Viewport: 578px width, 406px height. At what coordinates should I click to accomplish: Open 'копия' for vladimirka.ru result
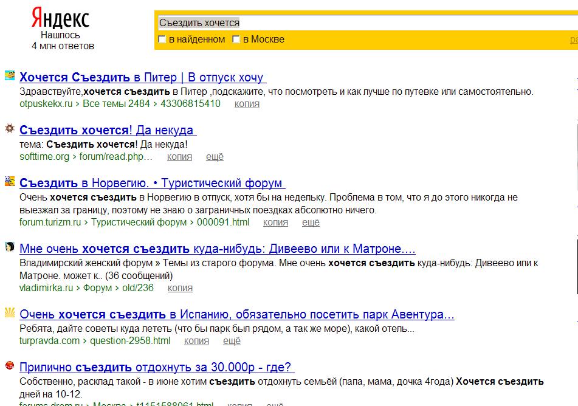tap(180, 288)
